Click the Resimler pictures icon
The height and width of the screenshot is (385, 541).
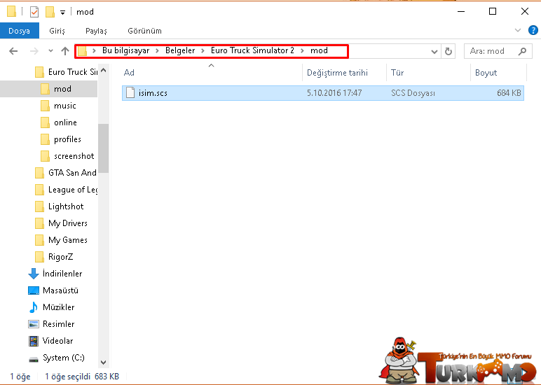tap(34, 324)
